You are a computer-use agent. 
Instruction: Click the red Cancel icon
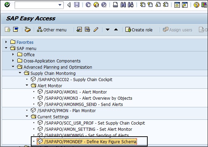coord(104,5)
